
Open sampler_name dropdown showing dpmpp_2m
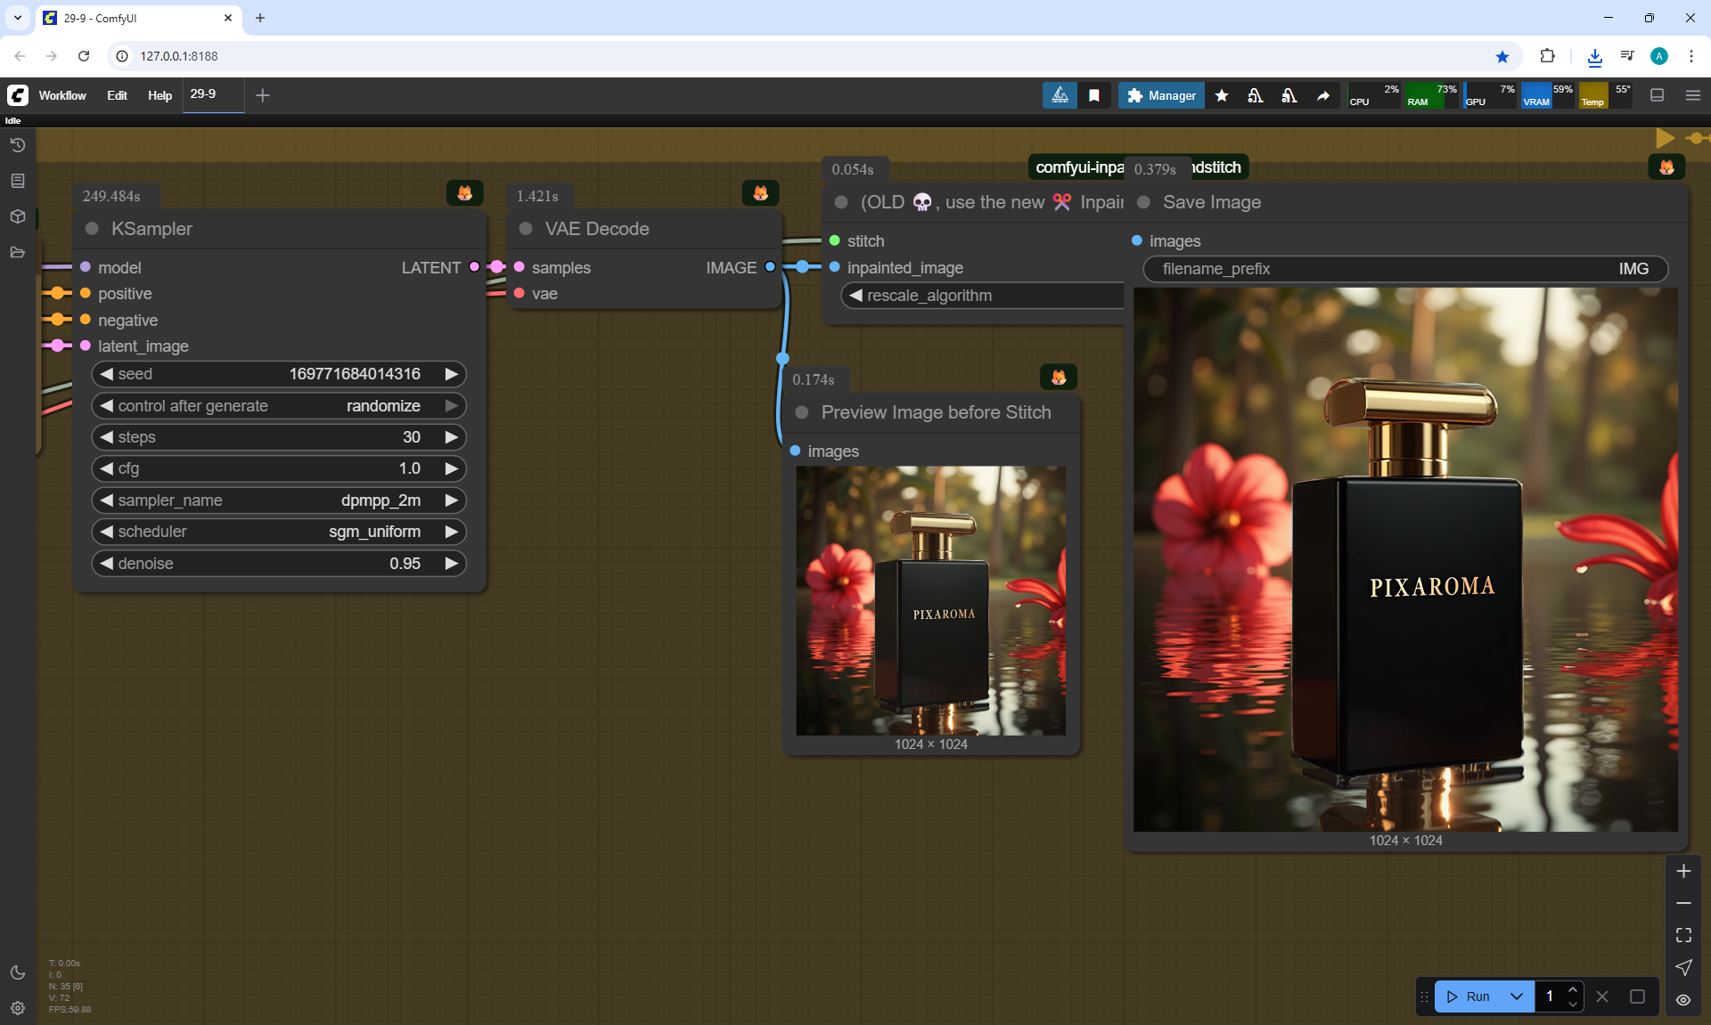click(x=279, y=500)
